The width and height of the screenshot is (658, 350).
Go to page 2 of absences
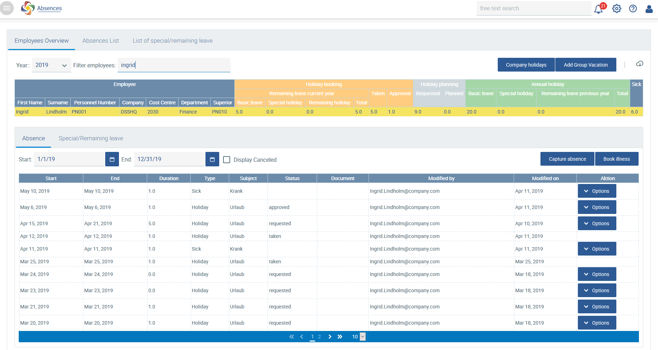(319, 337)
